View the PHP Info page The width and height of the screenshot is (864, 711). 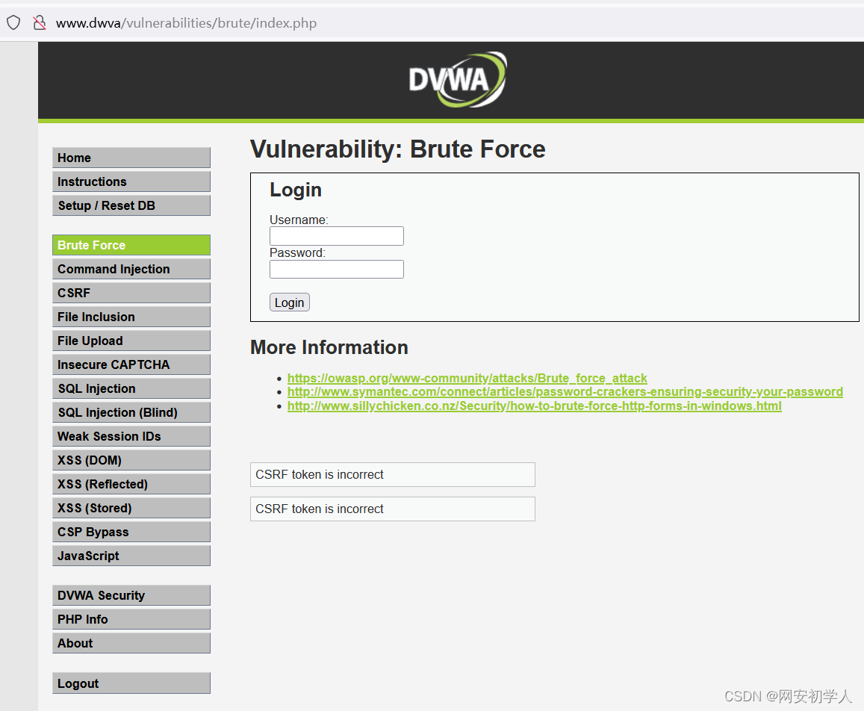tap(131, 619)
